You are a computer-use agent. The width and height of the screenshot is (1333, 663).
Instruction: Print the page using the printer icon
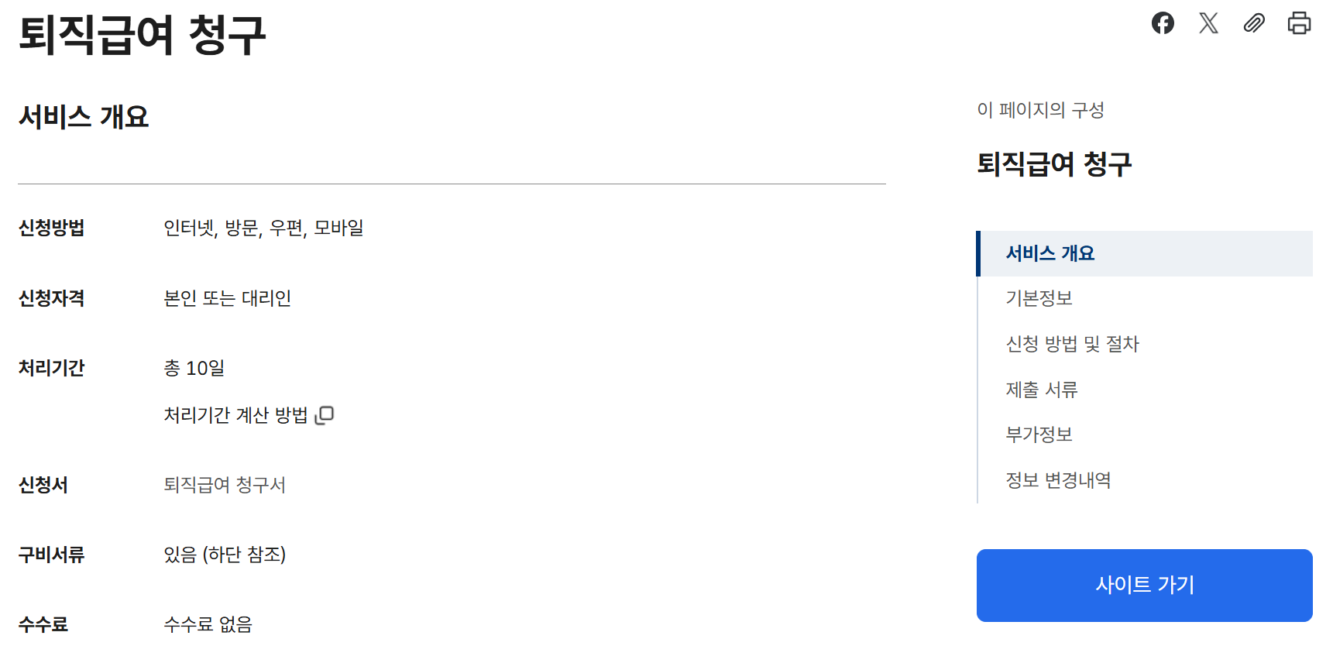(x=1299, y=23)
